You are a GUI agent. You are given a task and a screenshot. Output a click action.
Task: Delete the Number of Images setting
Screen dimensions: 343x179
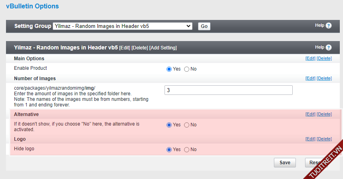tap(324, 79)
